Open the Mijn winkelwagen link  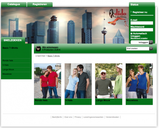[x=50, y=47]
